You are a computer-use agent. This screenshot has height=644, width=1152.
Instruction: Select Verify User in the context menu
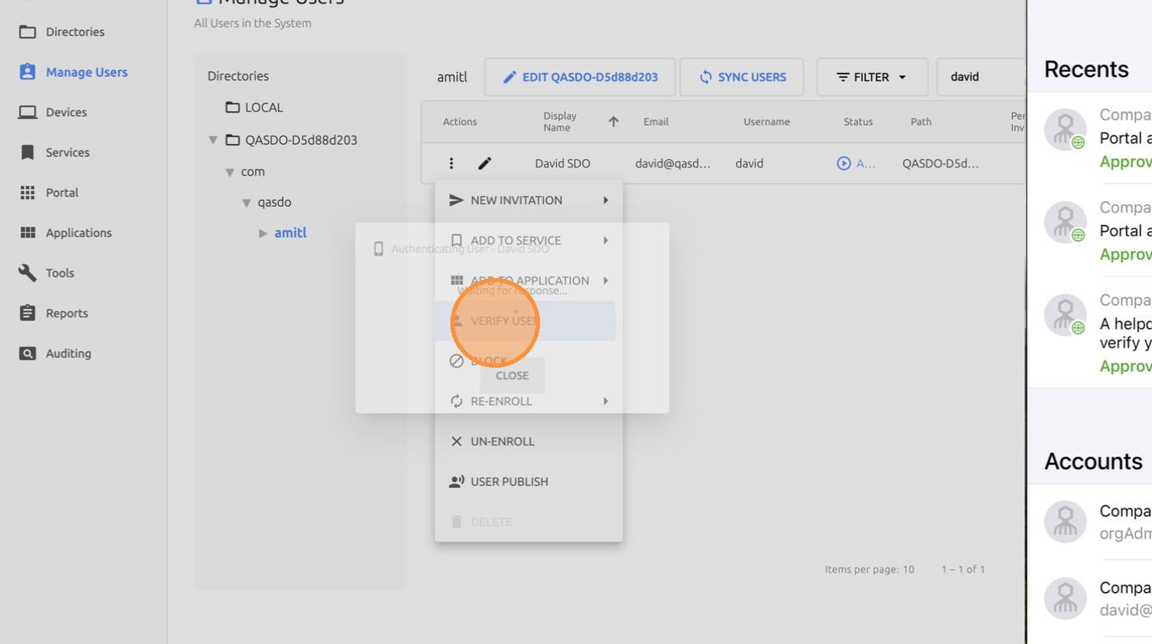(526, 321)
